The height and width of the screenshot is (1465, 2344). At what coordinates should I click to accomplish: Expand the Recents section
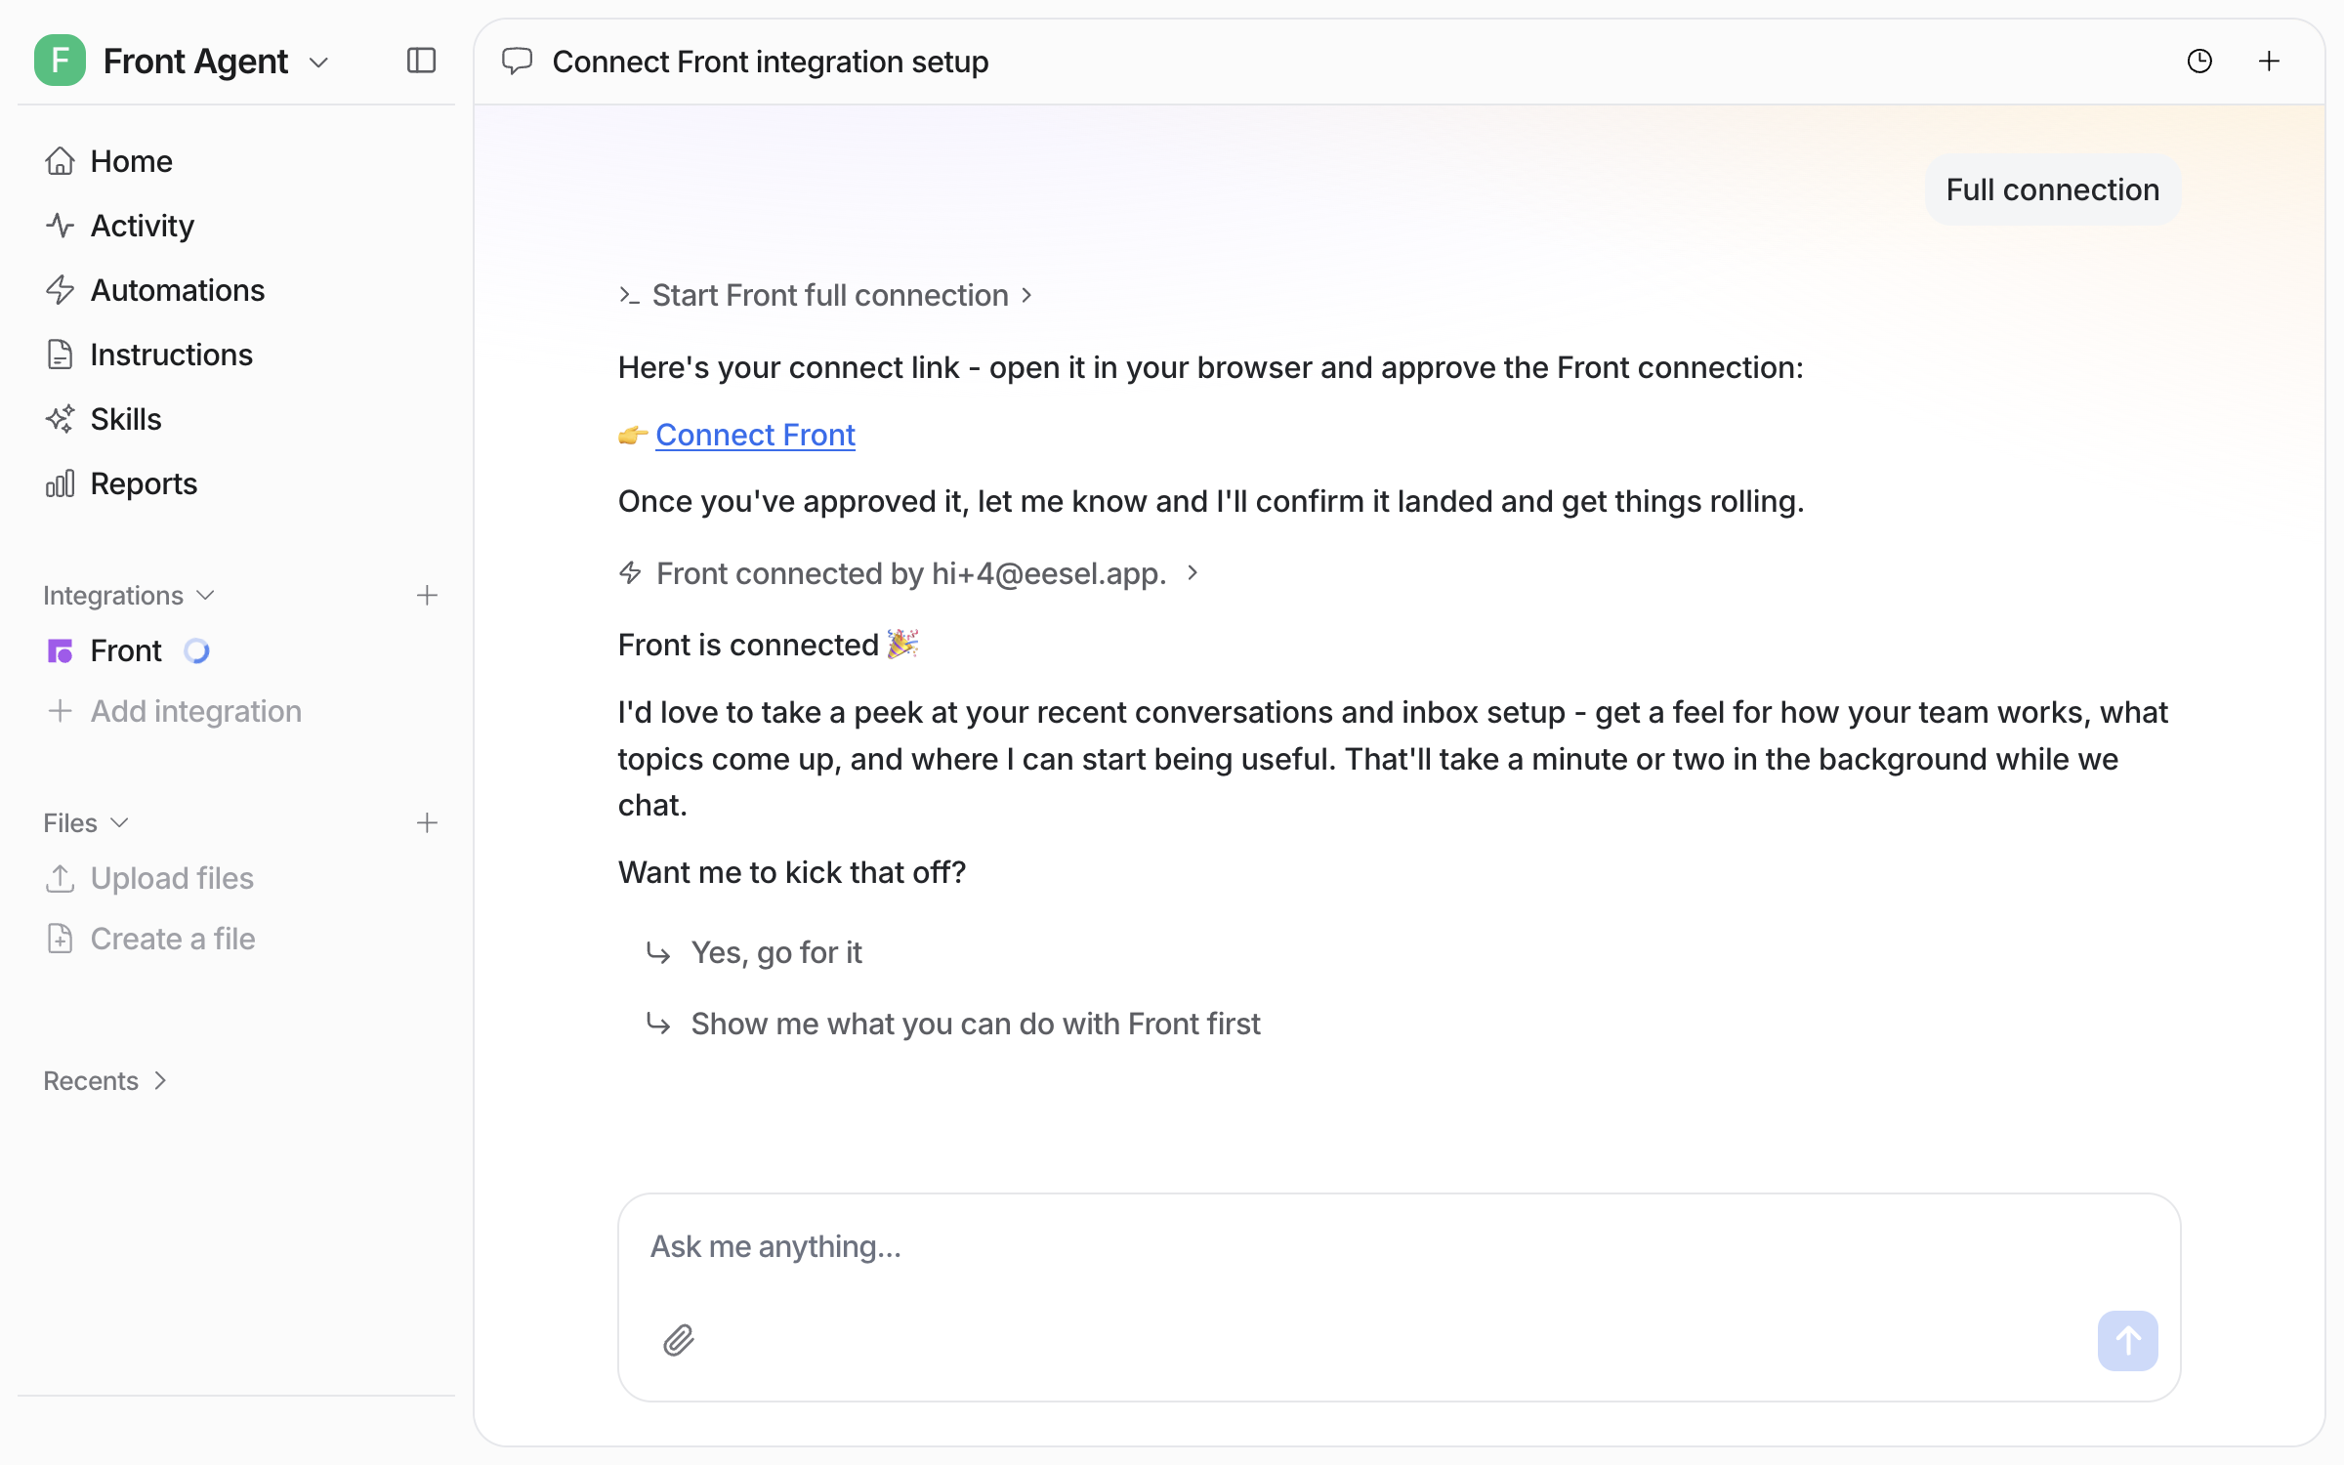point(105,1081)
